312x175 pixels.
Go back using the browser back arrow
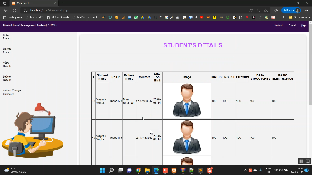6,10
